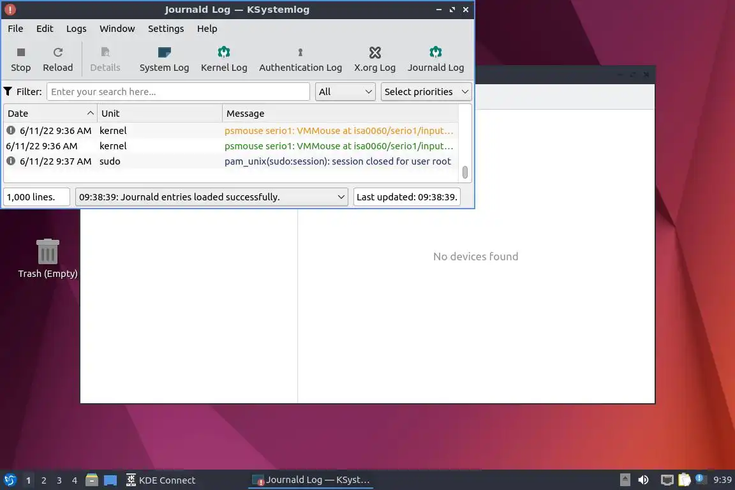The height and width of the screenshot is (490, 735).
Task: Open the Lubuntu start menu
Action: 10,480
